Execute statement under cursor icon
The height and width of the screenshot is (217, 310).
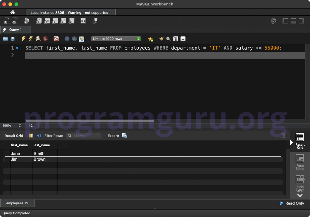[31, 39]
